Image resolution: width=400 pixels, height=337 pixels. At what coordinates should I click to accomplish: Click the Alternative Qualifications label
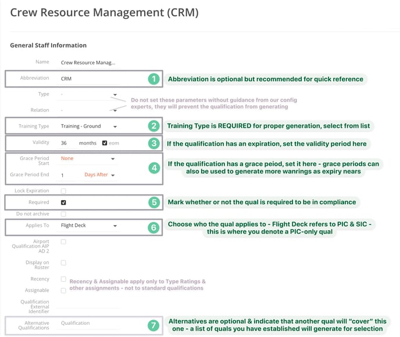click(34, 325)
